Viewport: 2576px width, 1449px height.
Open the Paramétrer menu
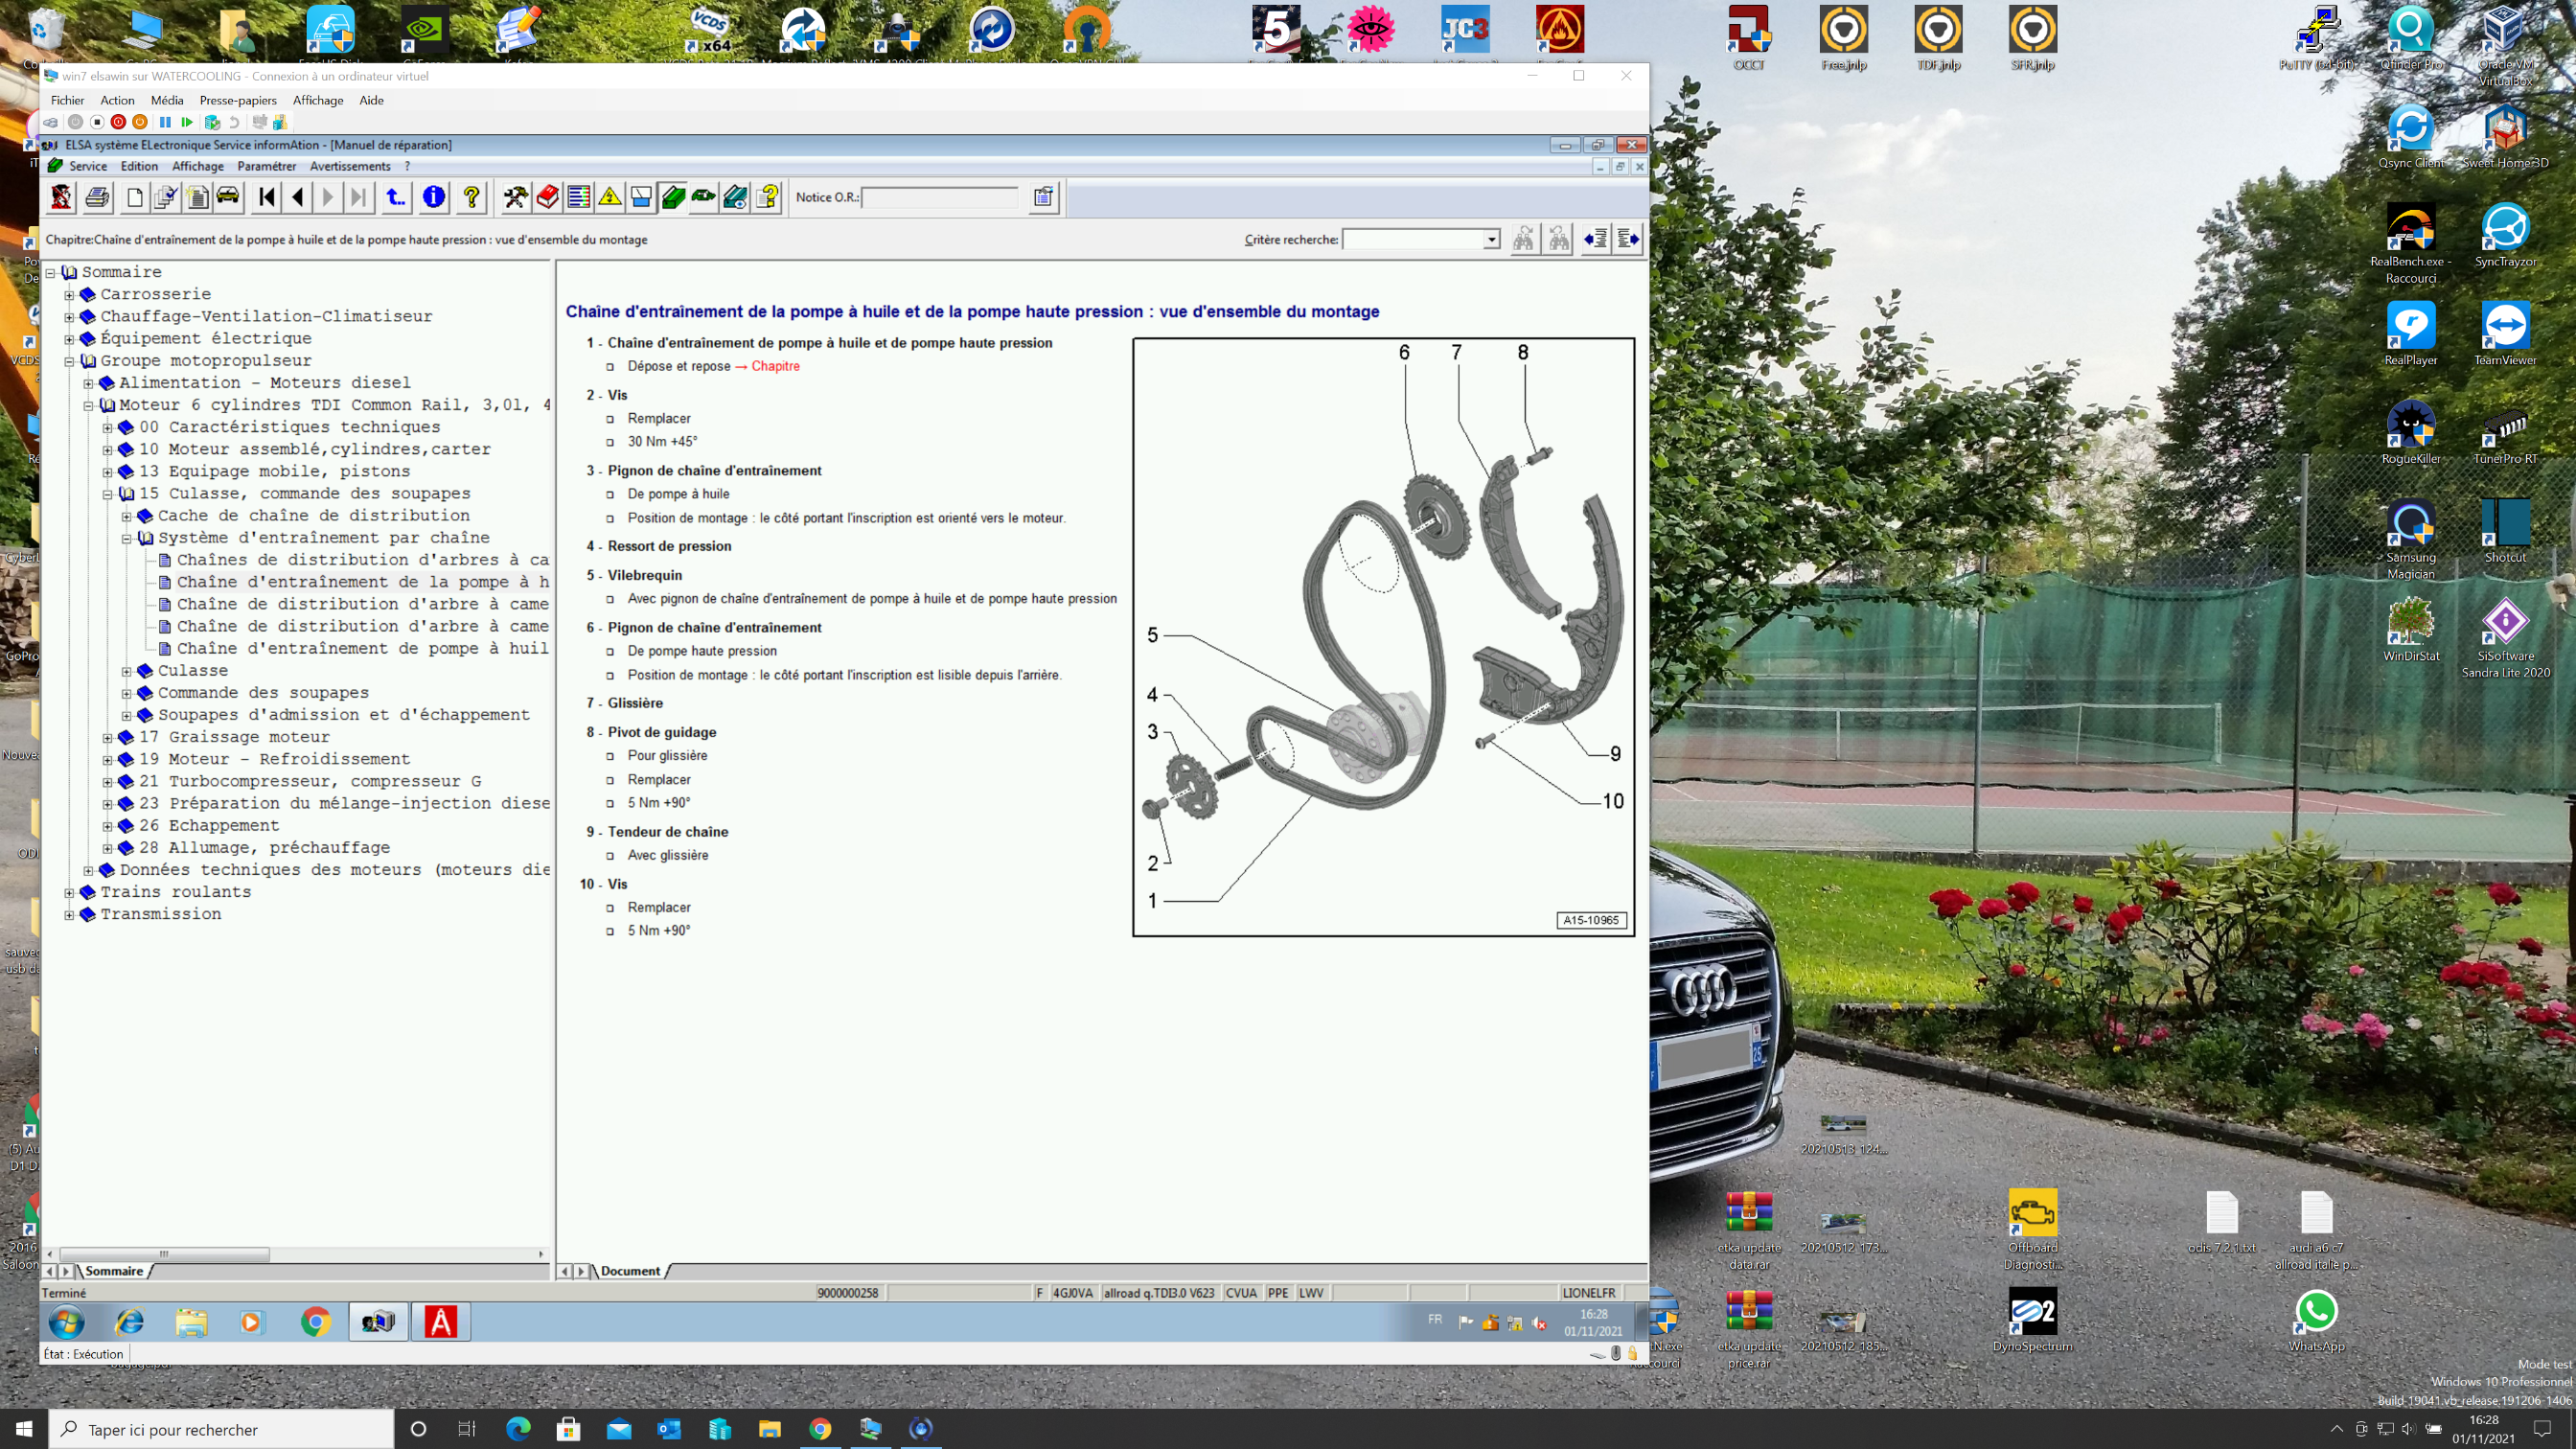click(x=266, y=166)
